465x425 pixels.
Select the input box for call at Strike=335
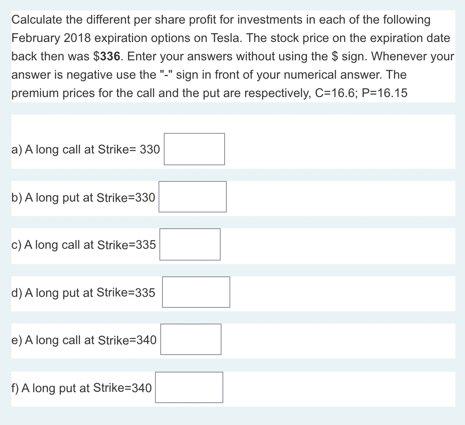pos(190,244)
